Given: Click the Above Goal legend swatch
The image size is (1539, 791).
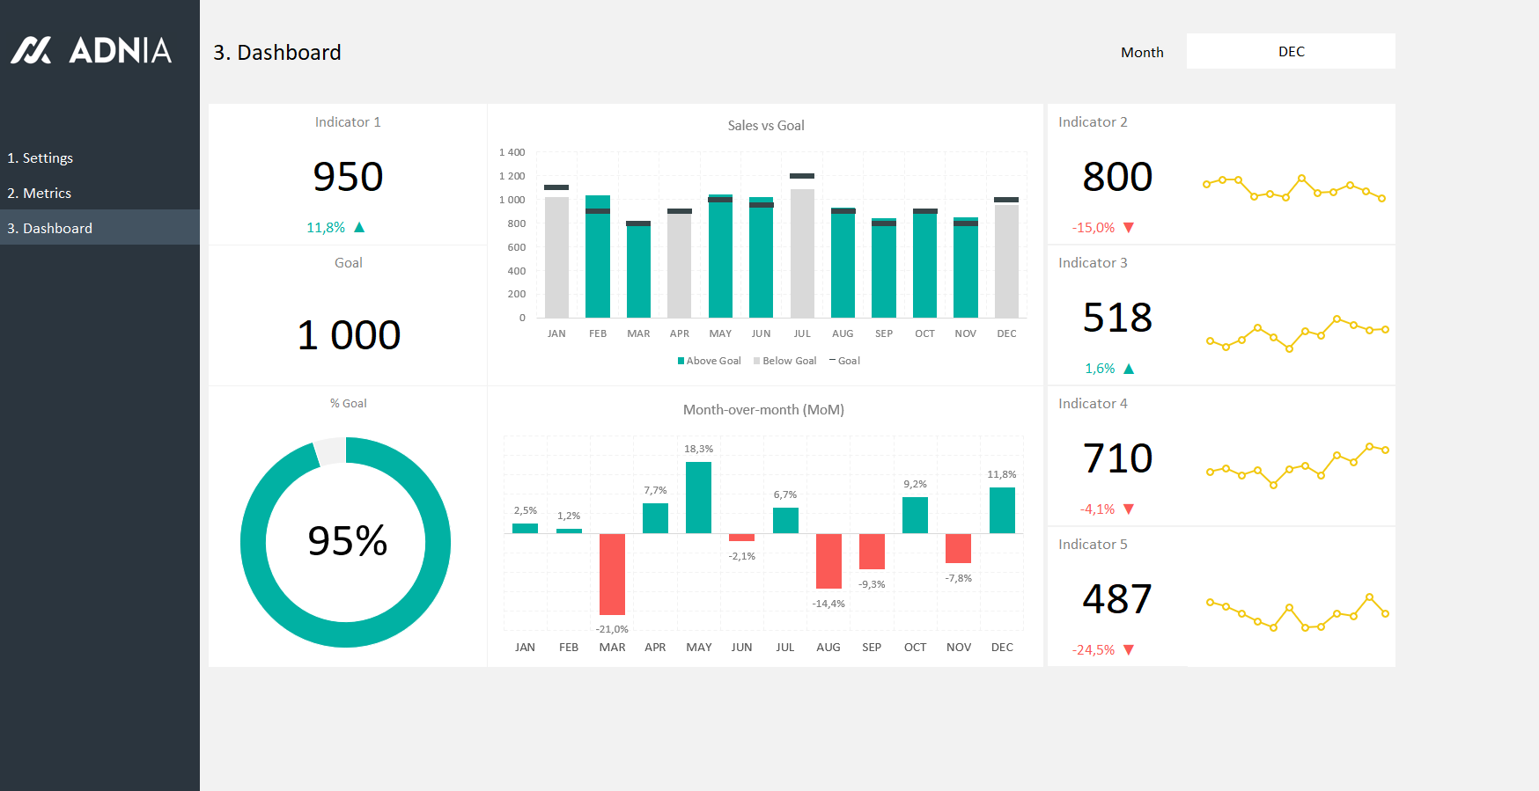Looking at the screenshot, I should [681, 361].
